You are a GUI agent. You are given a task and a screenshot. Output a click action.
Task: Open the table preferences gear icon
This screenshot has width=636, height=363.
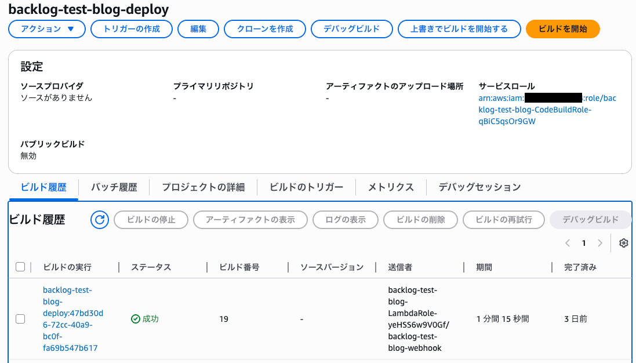click(x=623, y=243)
